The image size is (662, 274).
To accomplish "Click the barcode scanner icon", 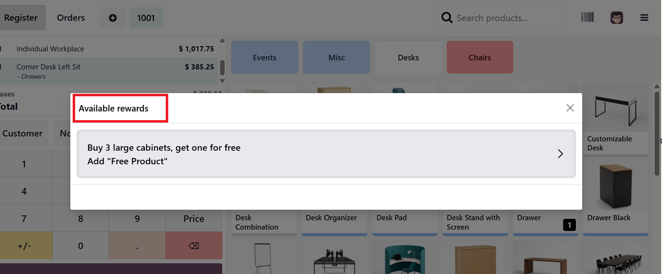I will pos(587,17).
